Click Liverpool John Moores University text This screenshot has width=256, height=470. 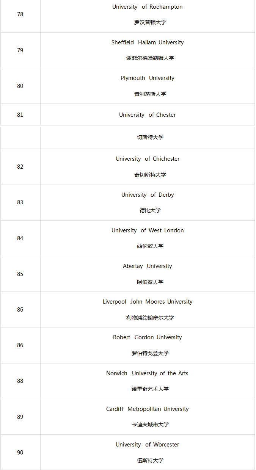click(147, 302)
